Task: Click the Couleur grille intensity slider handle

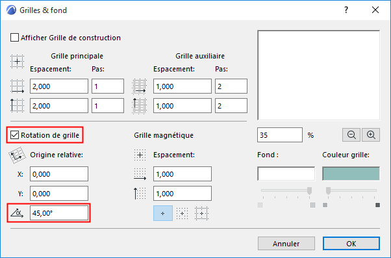Action: point(328,190)
